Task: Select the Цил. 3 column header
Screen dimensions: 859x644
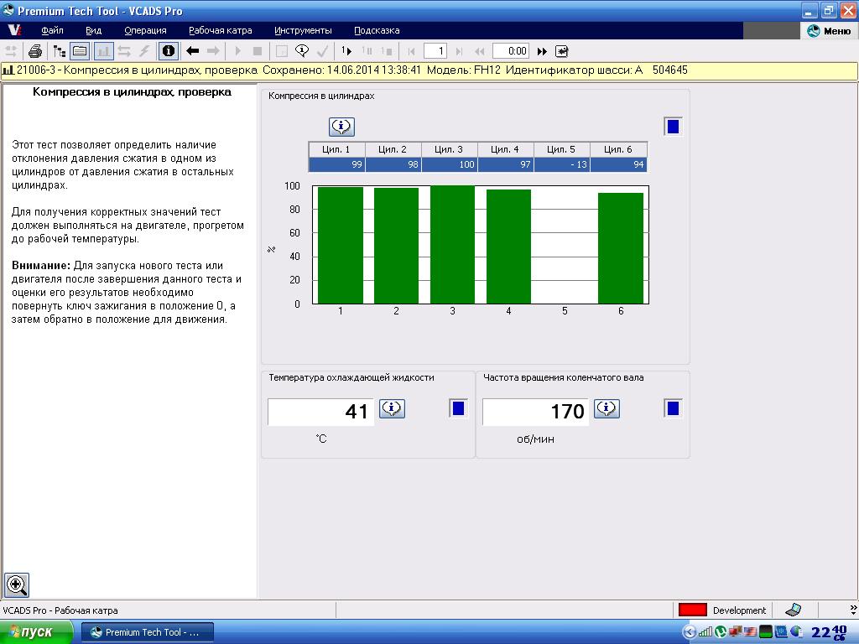Action: point(450,149)
